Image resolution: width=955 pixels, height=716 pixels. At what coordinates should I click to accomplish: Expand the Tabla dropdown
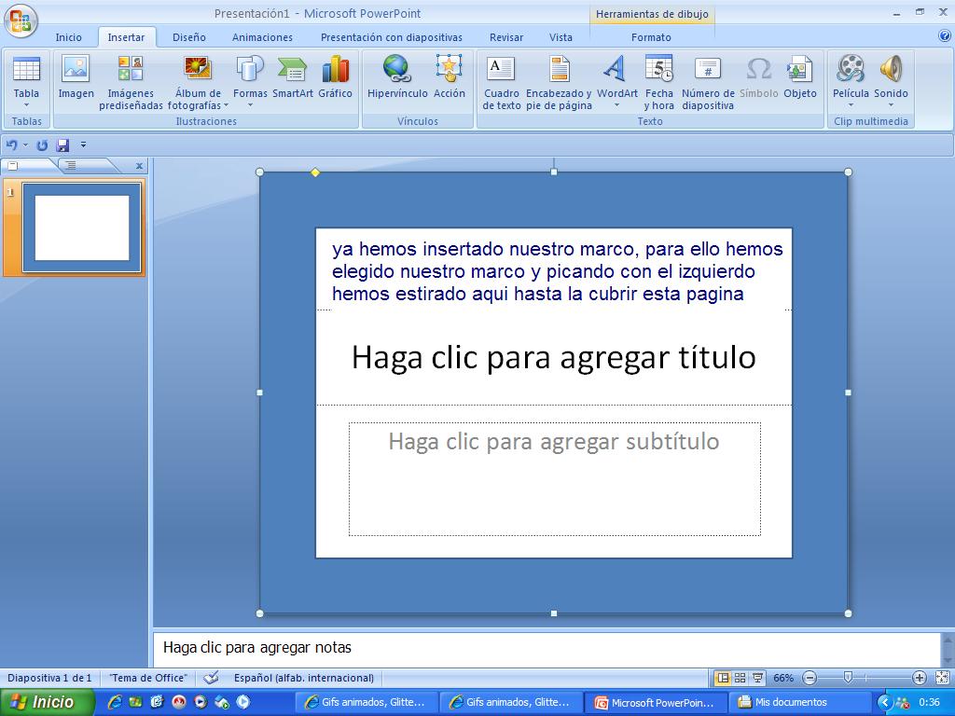coord(26,106)
